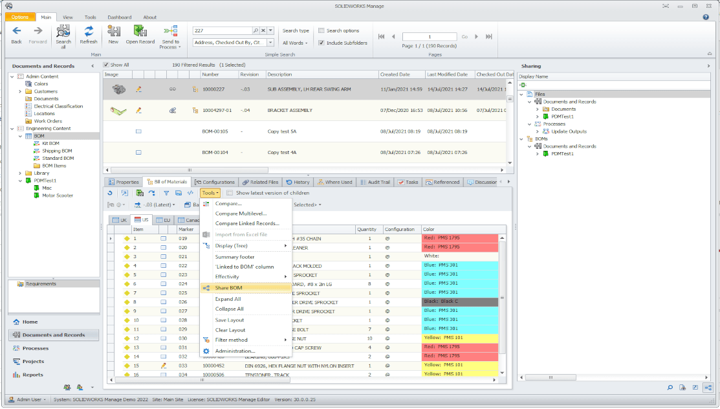Click the pencil icon on item 15 row

click(163, 366)
